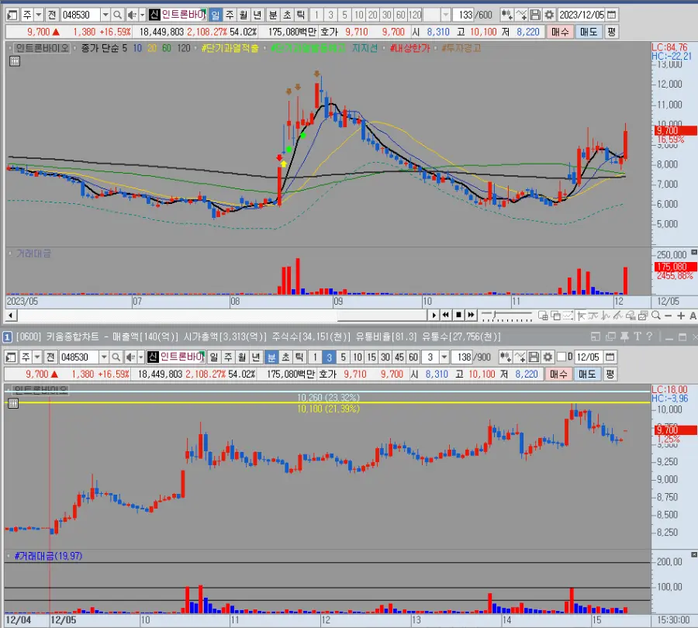Toggle the D checkbox in the lower toolbar
Viewport: 698px width, 628px height.
(x=562, y=357)
